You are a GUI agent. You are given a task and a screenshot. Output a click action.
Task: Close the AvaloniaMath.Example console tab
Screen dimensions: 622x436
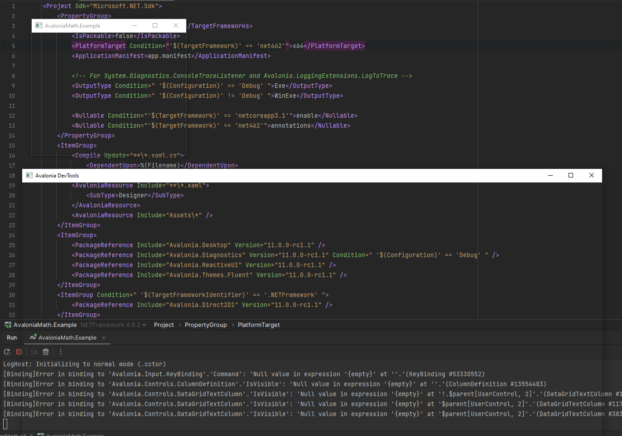coord(102,337)
